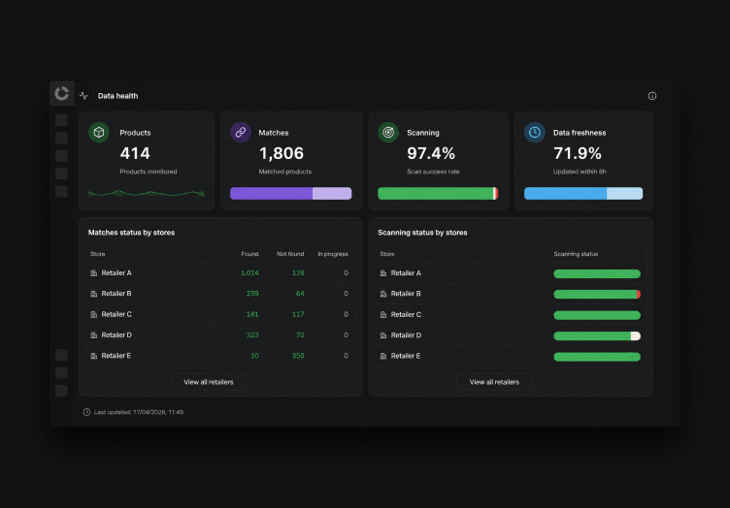Screen dimensions: 730x508
Task: Click the Data health pulse icon
Action: coord(83,96)
